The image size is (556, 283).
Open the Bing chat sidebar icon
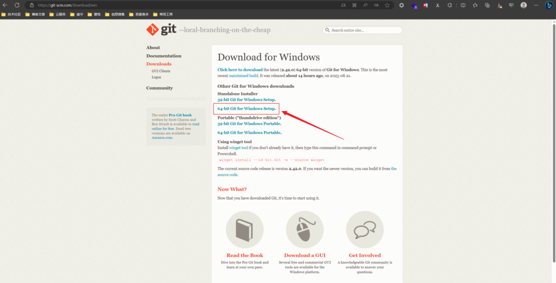(549, 5)
